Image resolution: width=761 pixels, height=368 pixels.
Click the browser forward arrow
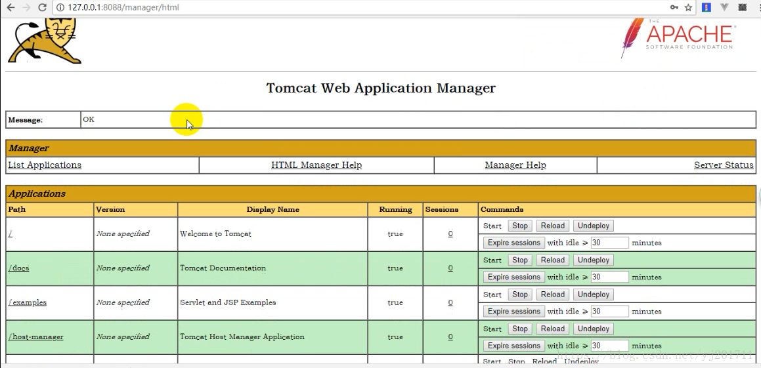pos(26,7)
